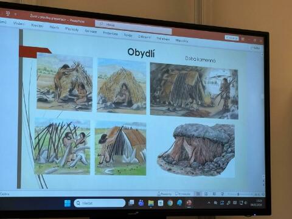This screenshot has height=219, width=292.
Task: Show hidden system tray icons chevron
Action: (x=209, y=203)
